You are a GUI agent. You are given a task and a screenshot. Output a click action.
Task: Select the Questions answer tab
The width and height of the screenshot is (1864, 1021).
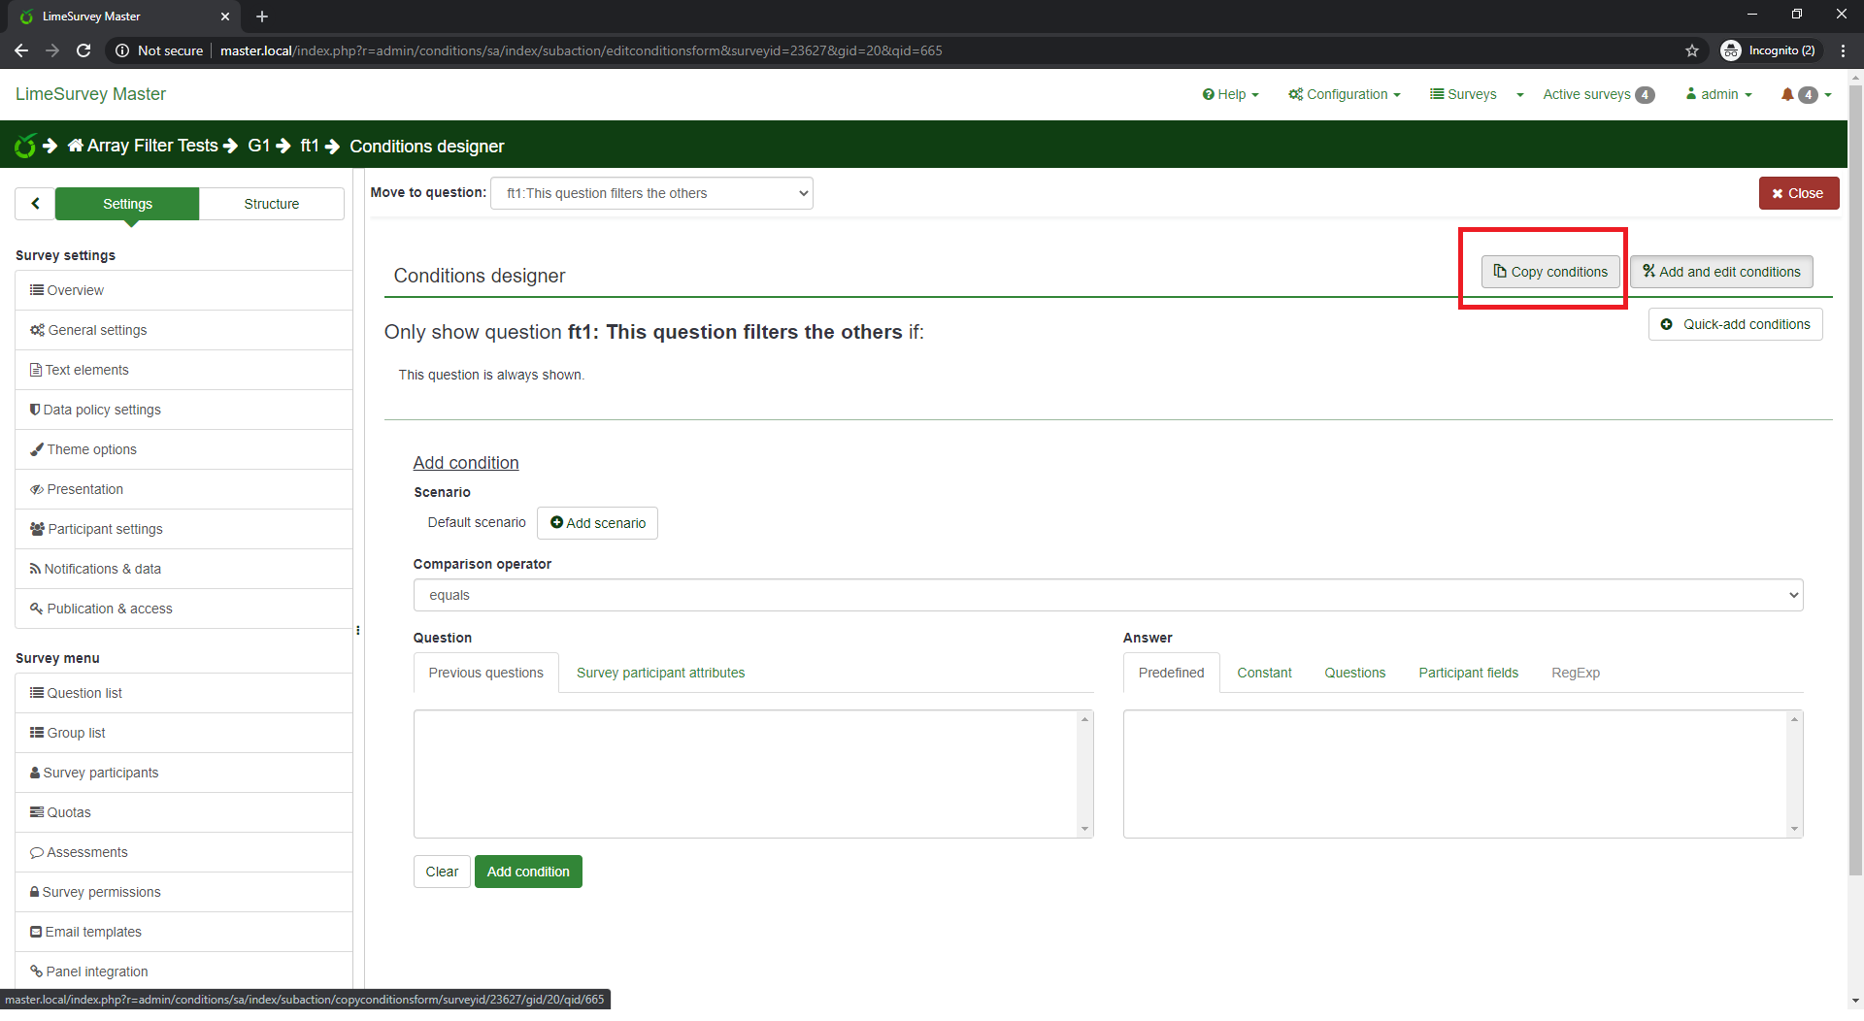click(x=1355, y=673)
